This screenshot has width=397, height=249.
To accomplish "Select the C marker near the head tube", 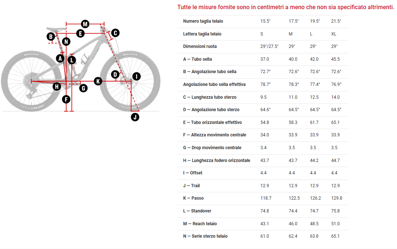I will click(115, 33).
